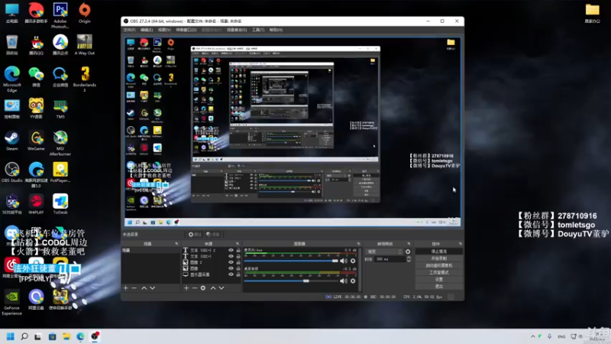Mute the 麦克风/Aux channel
The image size is (611, 344).
pos(343,261)
